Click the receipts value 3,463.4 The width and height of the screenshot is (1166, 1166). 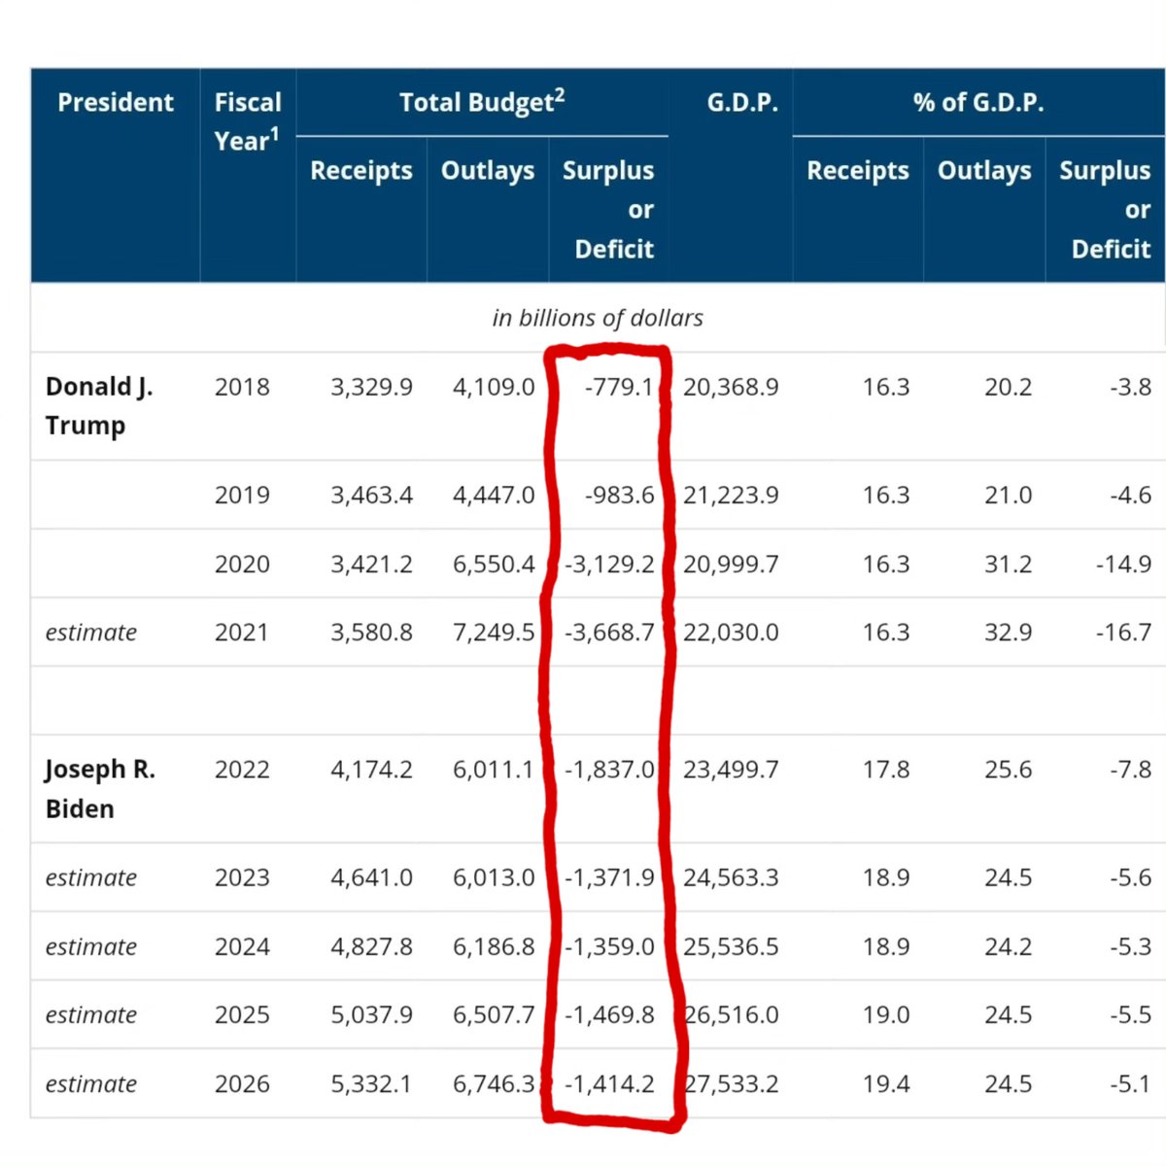371,495
